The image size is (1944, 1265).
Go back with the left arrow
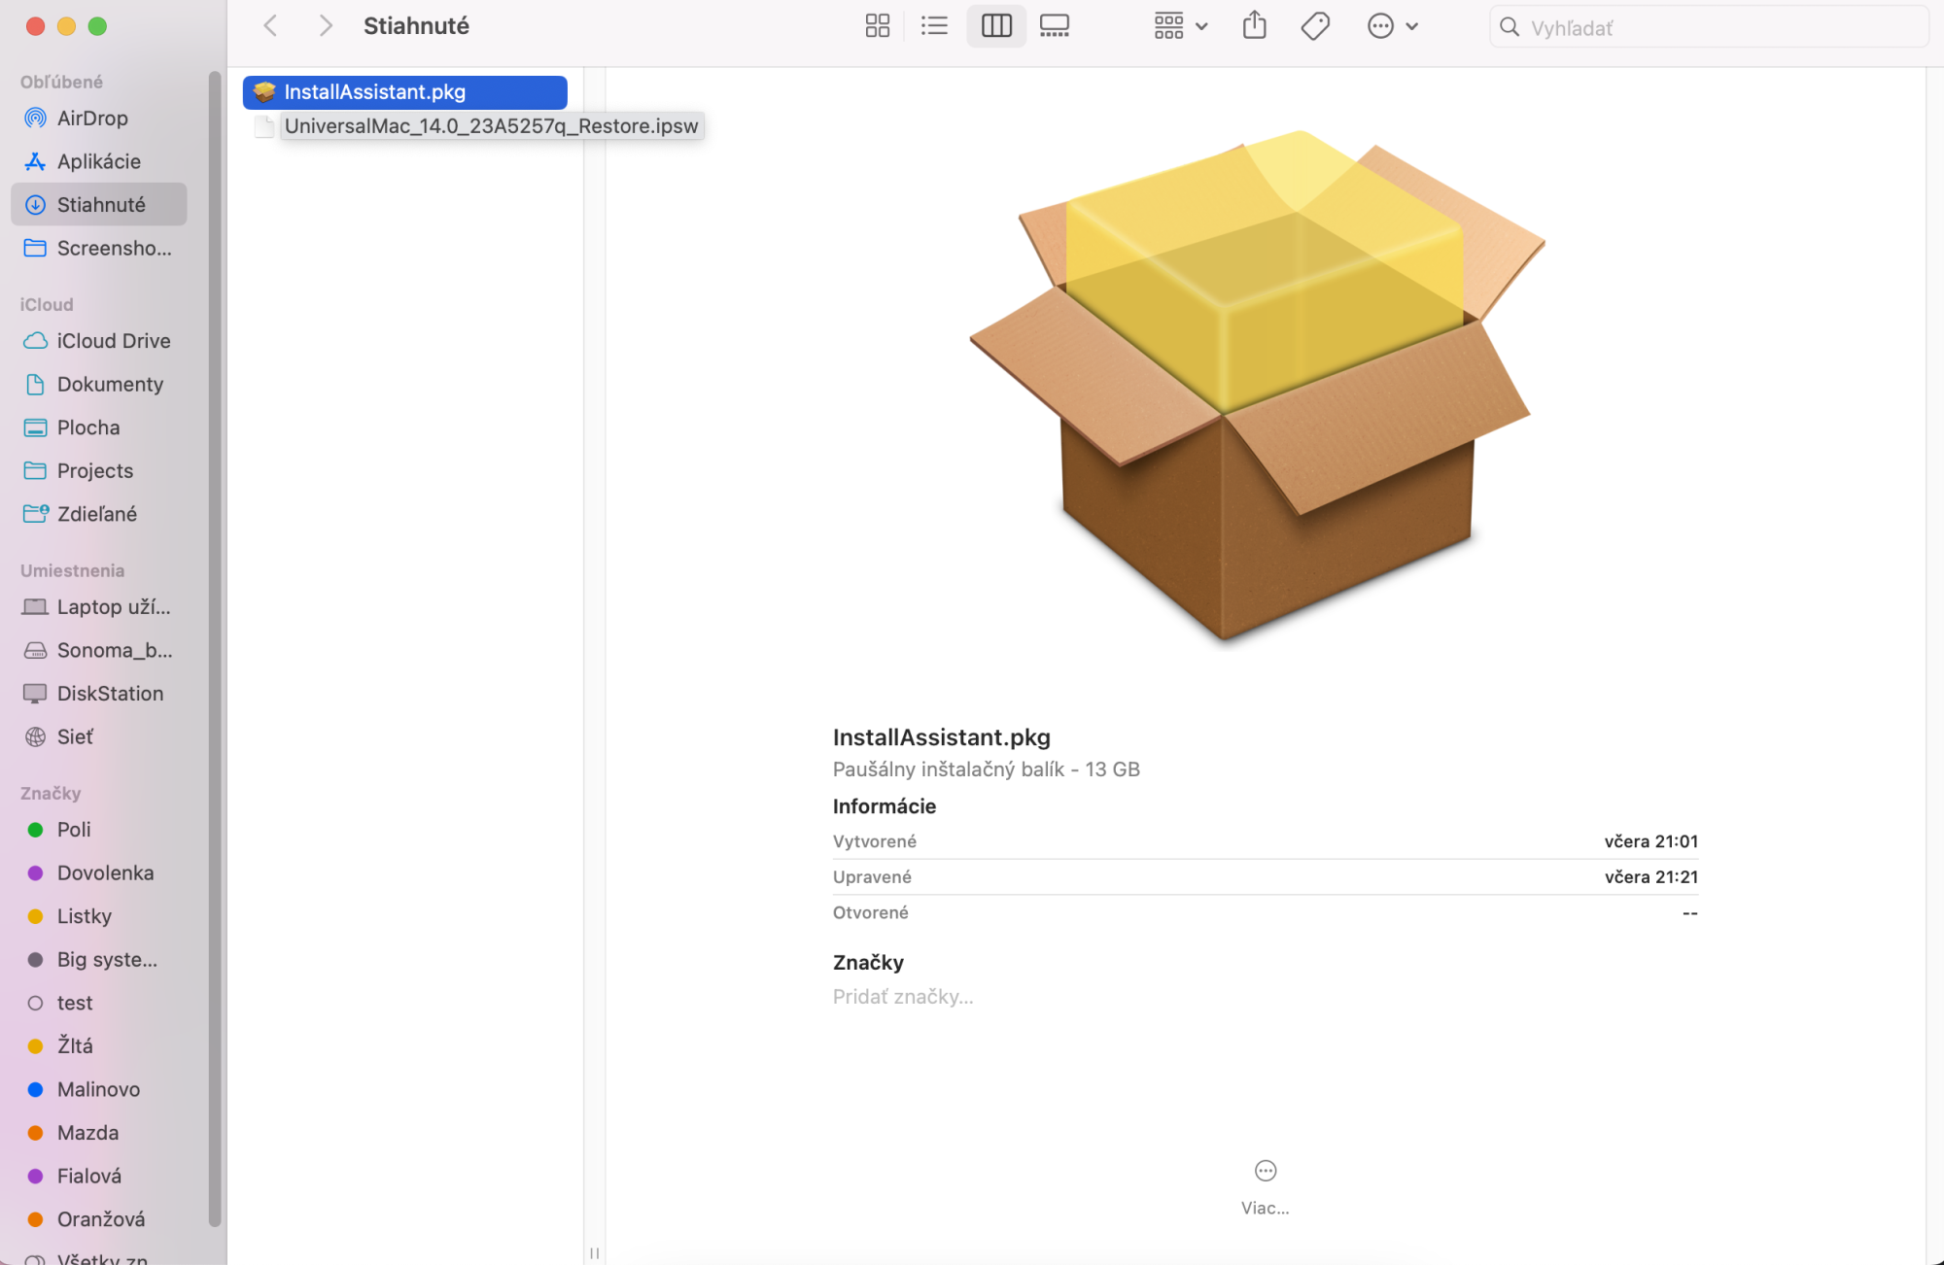coord(271,26)
